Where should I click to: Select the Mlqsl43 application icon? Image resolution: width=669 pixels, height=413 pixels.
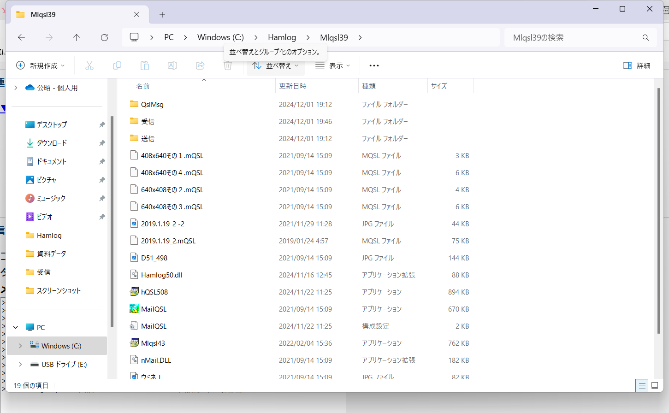click(134, 343)
